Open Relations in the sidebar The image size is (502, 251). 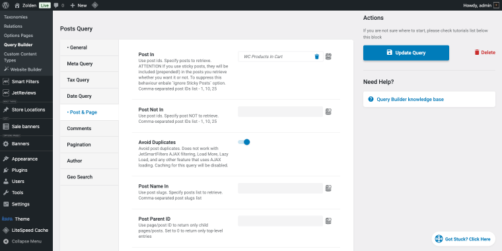tap(13, 26)
